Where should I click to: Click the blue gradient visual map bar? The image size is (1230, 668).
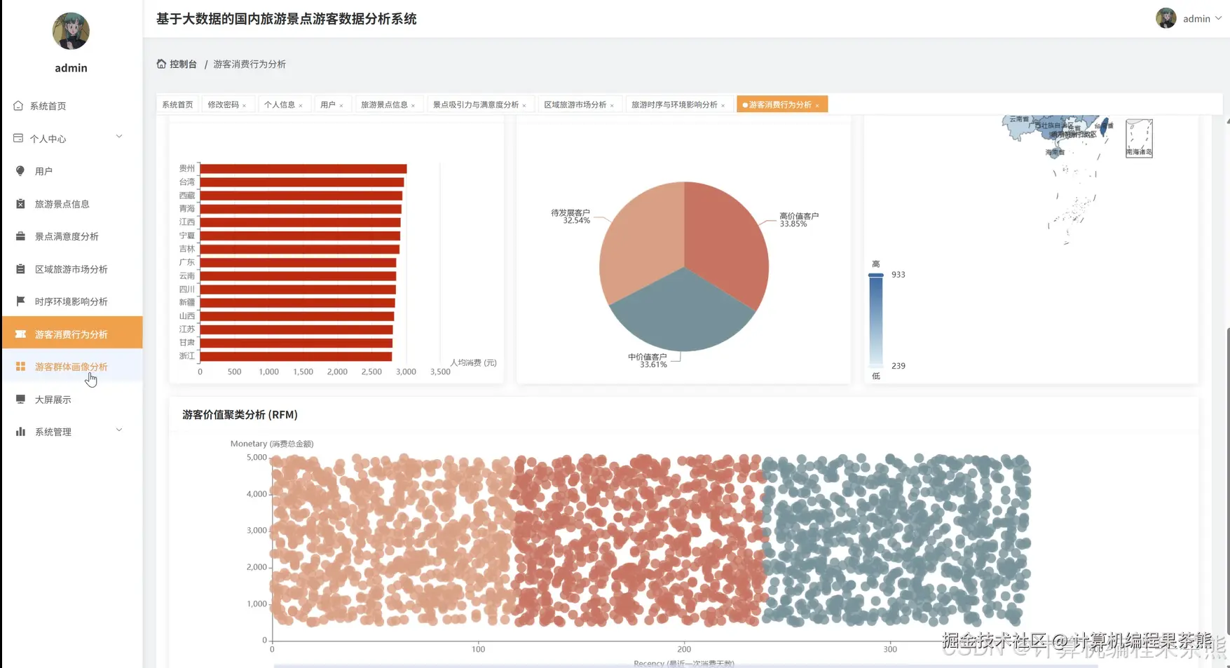point(875,320)
